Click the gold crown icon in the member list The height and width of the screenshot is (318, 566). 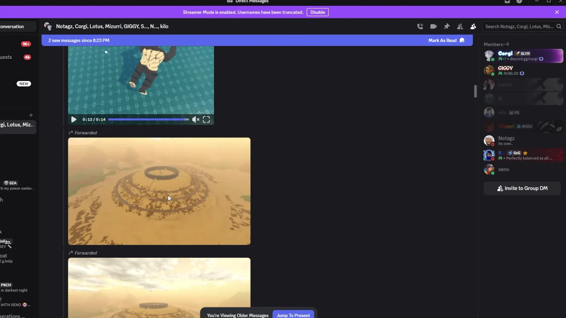click(x=525, y=153)
